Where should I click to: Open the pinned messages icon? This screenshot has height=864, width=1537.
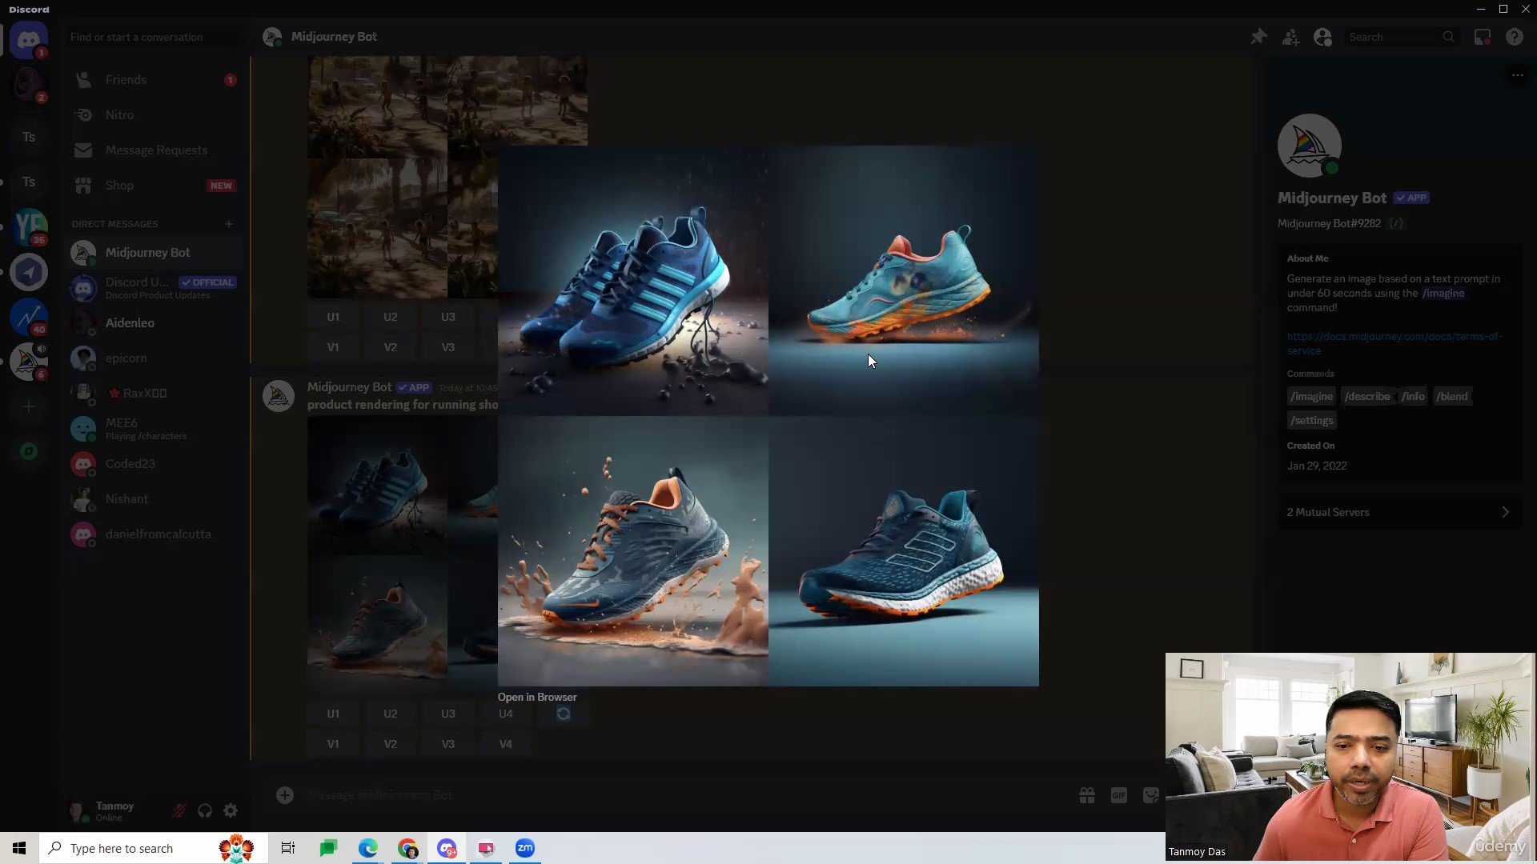(x=1259, y=37)
